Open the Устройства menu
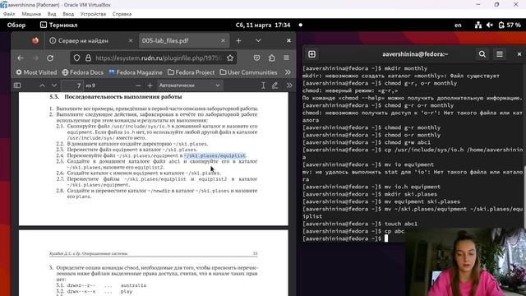 pos(93,14)
